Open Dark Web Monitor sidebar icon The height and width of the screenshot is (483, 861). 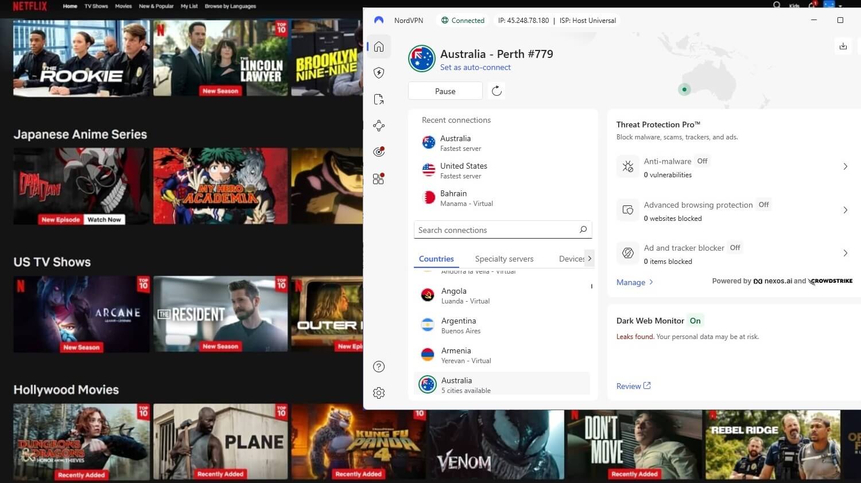379,151
